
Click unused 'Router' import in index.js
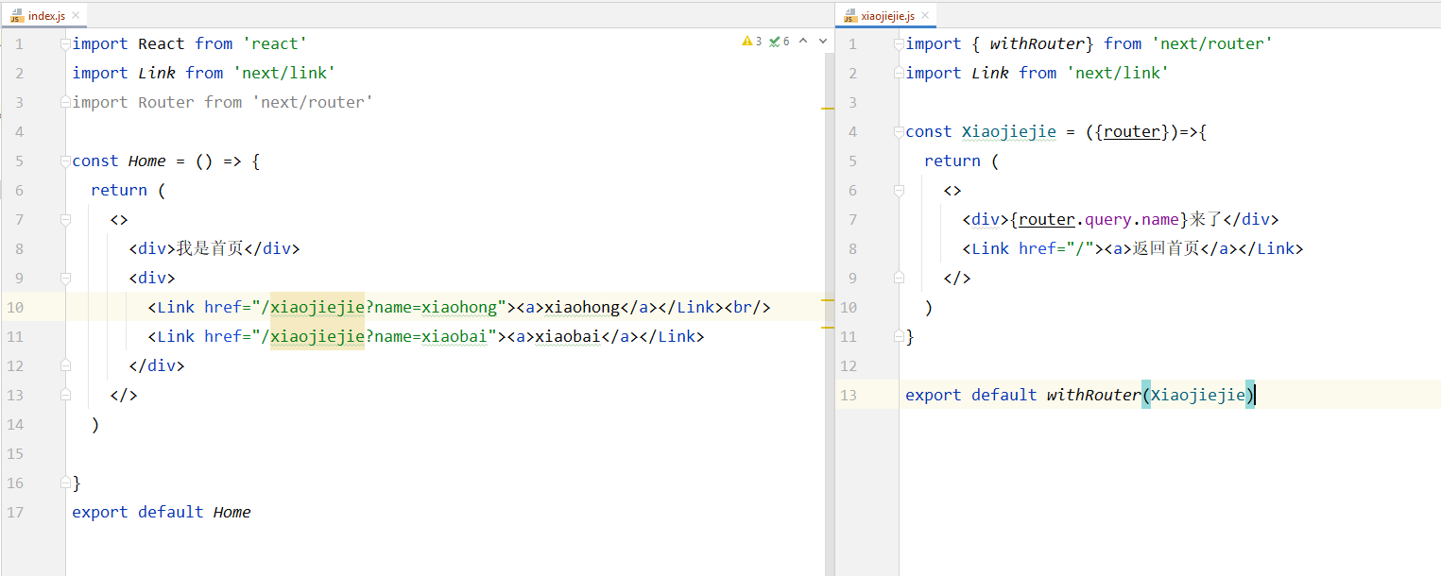click(166, 102)
